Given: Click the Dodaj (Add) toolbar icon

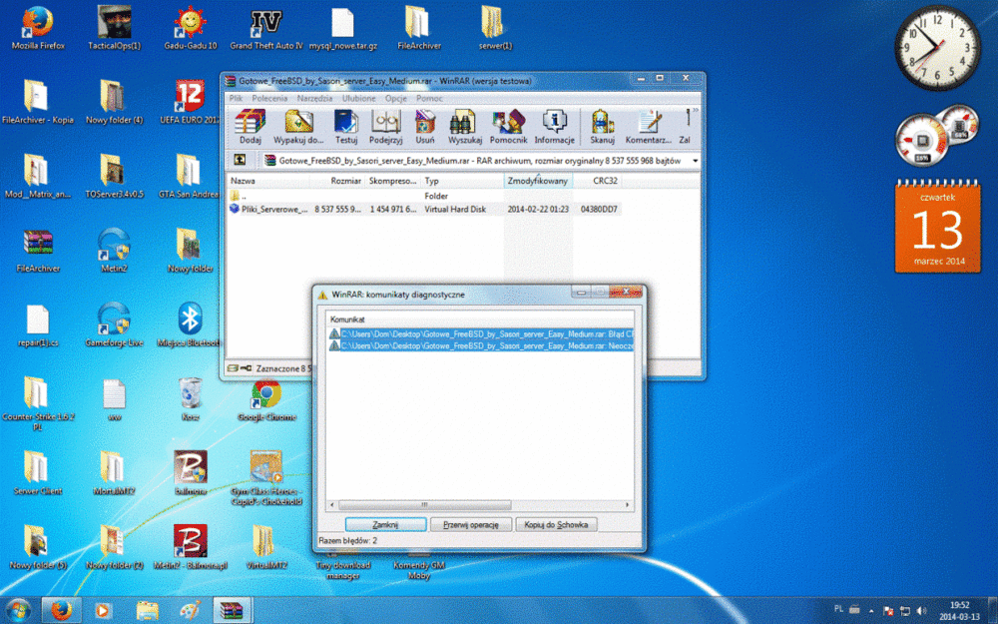Looking at the screenshot, I should coord(250,126).
